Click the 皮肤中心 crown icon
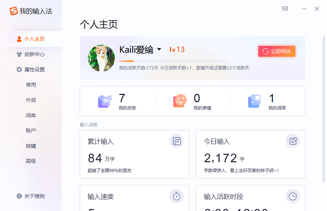This screenshot has width=327, height=211. point(19,54)
